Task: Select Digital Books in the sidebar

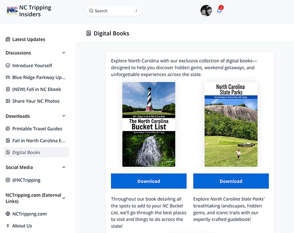Action: point(36,152)
